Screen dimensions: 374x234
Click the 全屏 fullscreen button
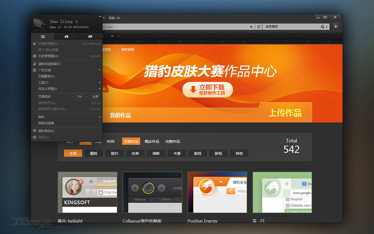tap(95, 97)
